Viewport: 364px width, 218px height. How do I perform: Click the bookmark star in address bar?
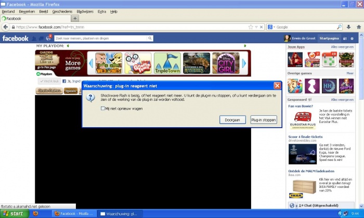pyautogui.click(x=251, y=27)
